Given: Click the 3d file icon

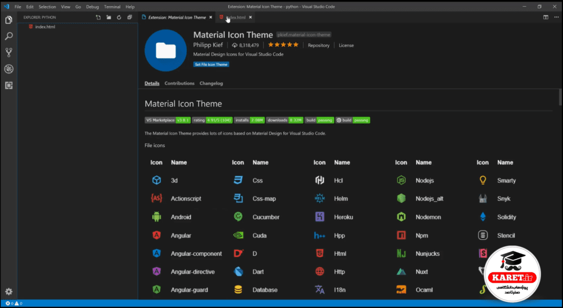Looking at the screenshot, I should point(157,180).
